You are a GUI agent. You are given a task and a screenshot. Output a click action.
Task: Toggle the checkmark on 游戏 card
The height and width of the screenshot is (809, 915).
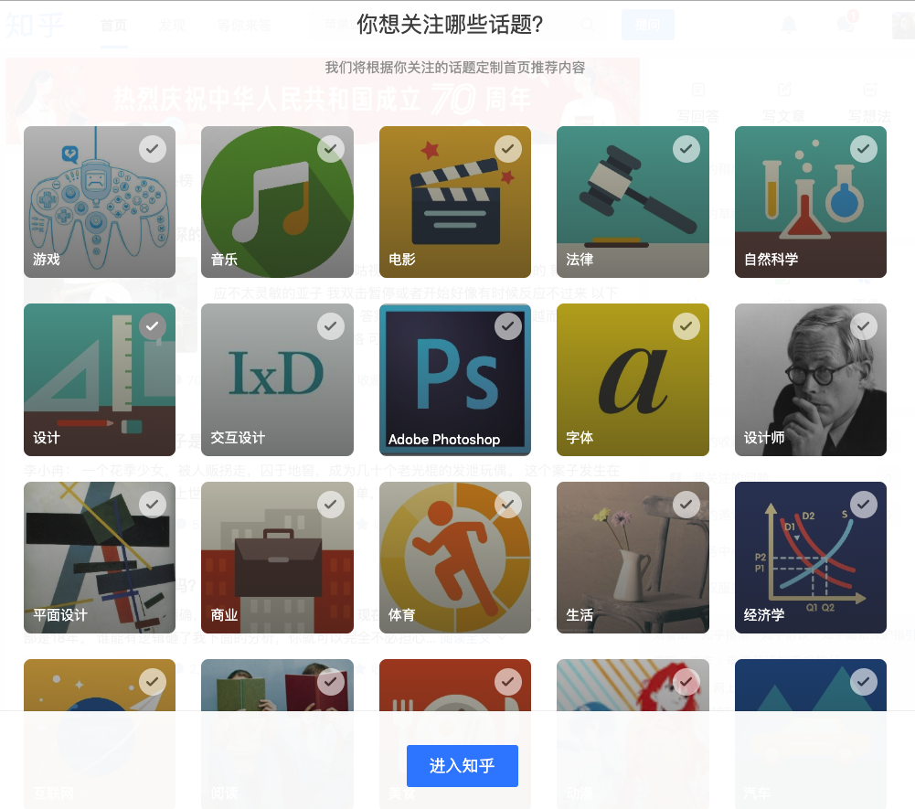tap(153, 149)
